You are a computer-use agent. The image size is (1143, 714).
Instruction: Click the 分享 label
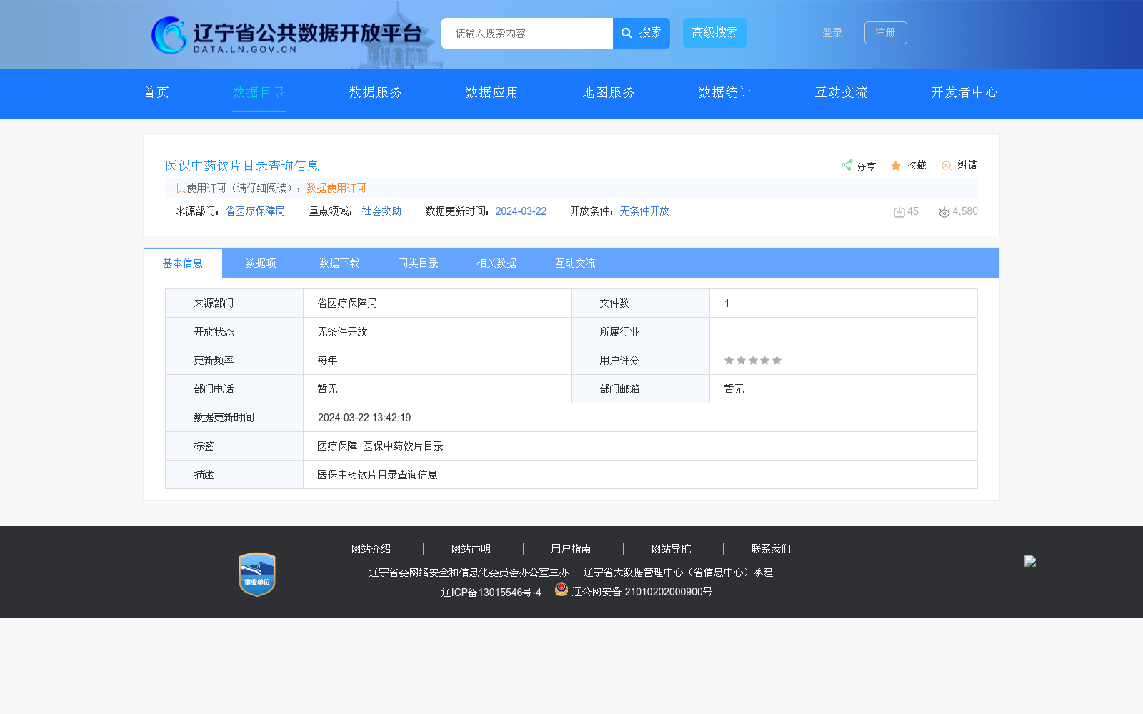tap(867, 166)
